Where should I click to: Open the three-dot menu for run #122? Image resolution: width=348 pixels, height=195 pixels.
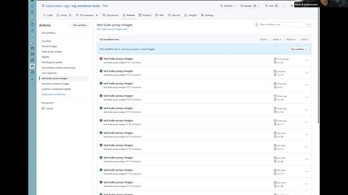click(307, 73)
